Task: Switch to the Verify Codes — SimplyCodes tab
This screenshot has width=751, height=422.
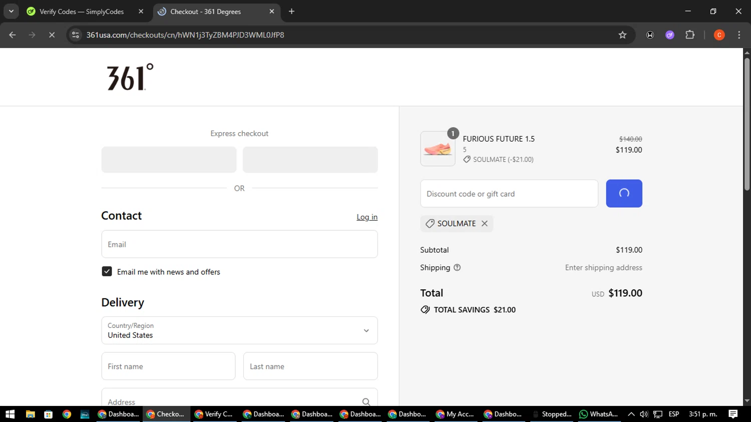Action: [82, 12]
